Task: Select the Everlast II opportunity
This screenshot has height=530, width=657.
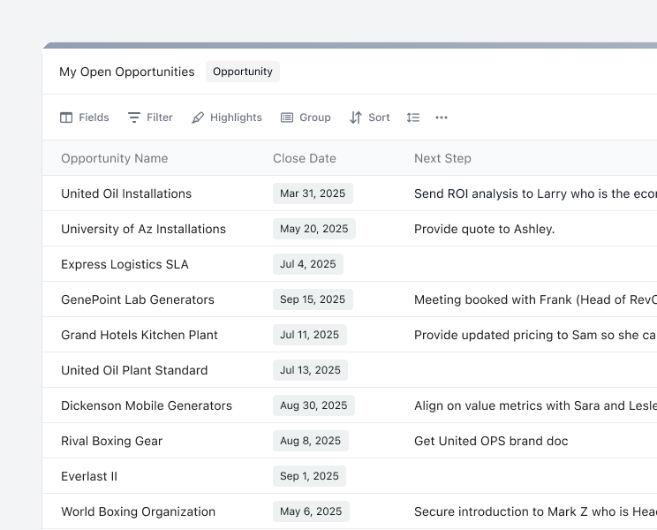Action: (89, 476)
